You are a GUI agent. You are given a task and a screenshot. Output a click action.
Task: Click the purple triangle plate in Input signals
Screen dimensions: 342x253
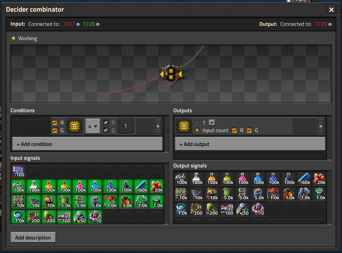[x=34, y=202]
